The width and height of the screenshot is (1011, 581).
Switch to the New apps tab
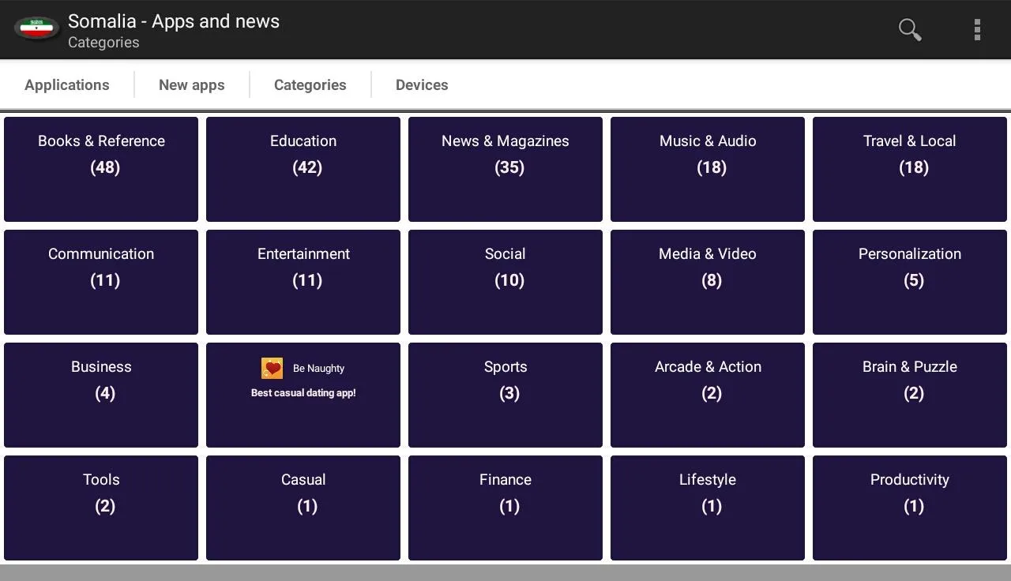[192, 85]
